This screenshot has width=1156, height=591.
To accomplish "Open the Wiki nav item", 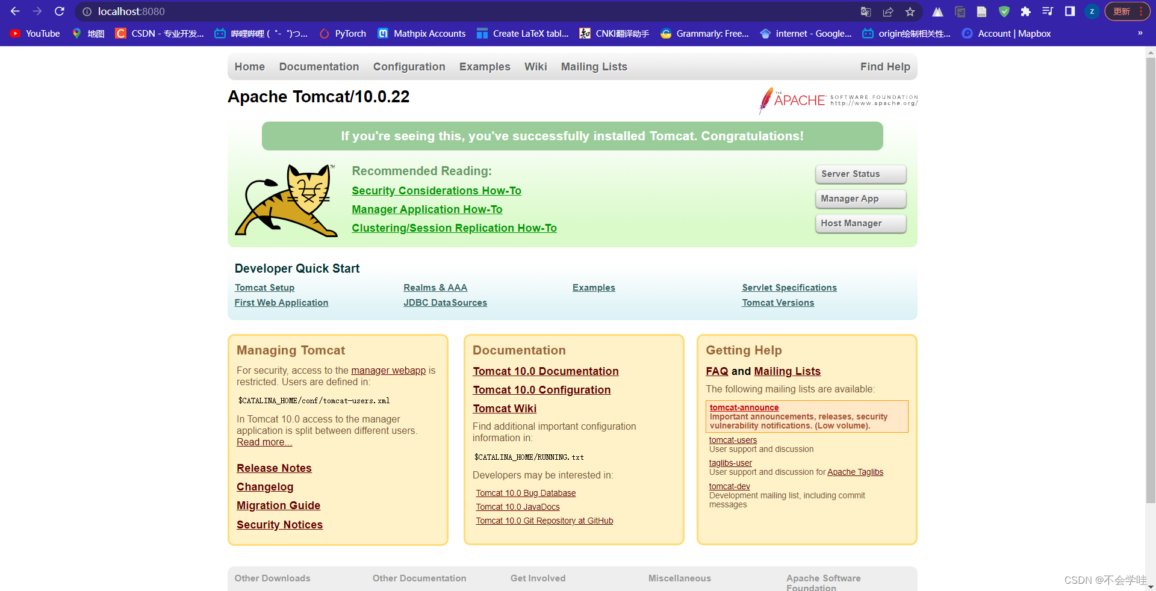I will tap(536, 67).
